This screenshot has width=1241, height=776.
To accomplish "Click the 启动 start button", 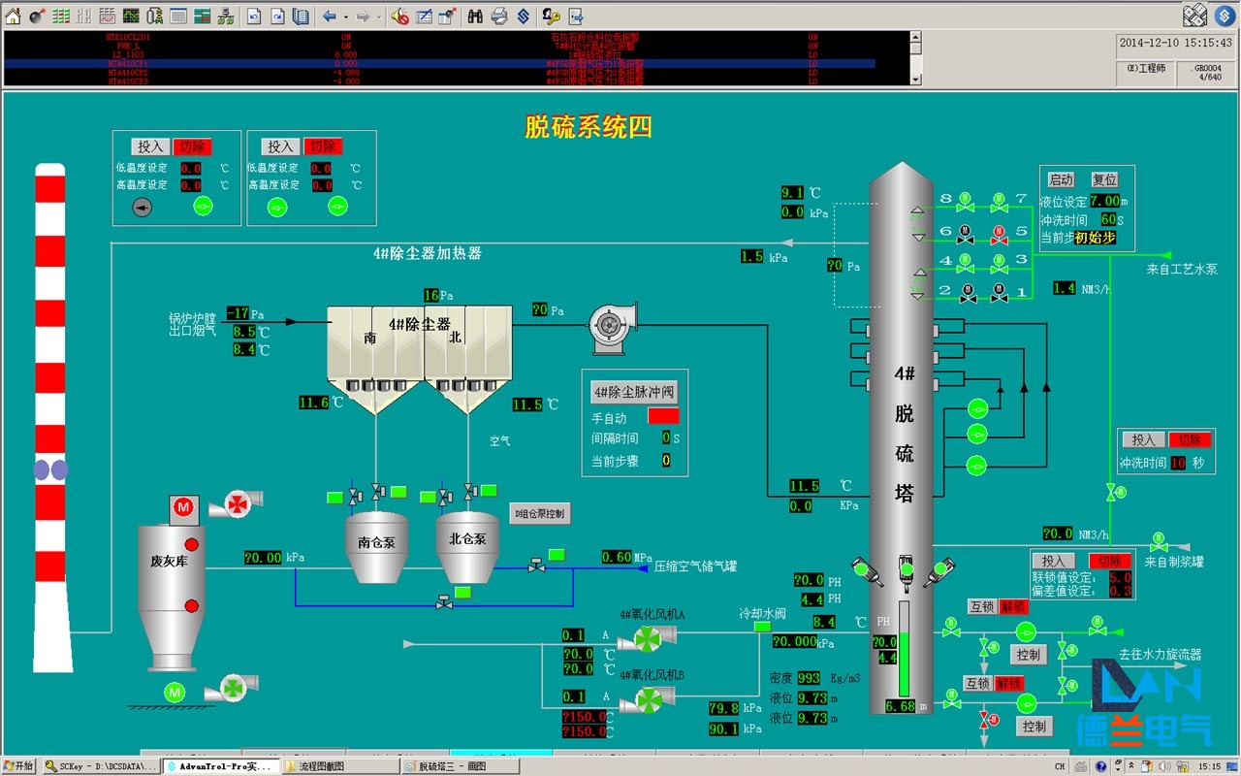I will [1060, 179].
